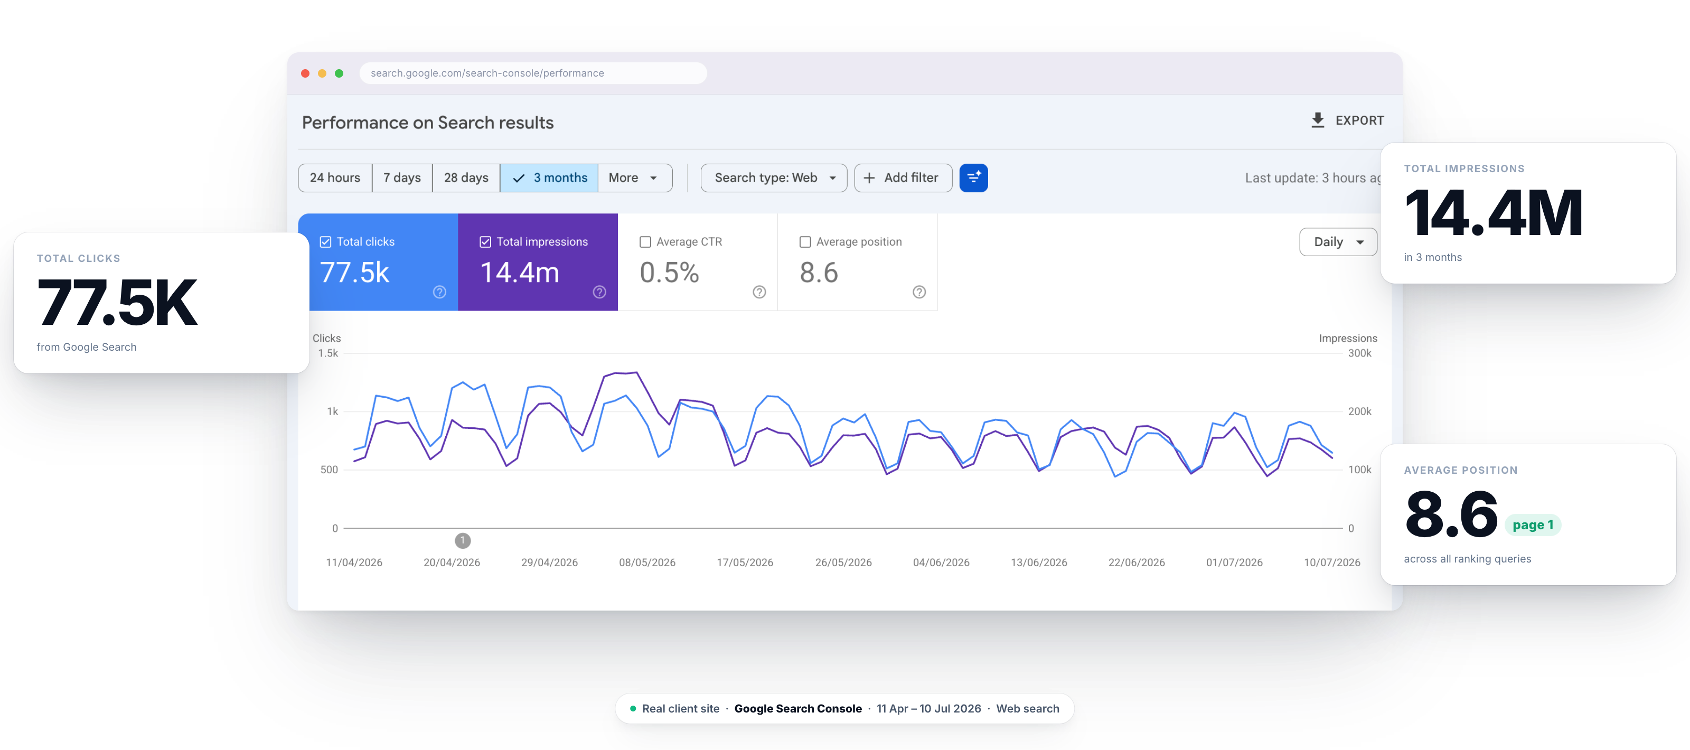The height and width of the screenshot is (750, 1690).
Task: Click the 'in 3 months' text
Action: tap(1433, 257)
